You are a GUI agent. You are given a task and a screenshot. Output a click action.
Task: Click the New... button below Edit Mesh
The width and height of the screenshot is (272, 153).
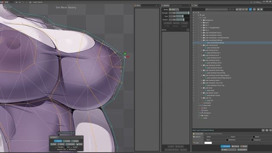pos(229,150)
